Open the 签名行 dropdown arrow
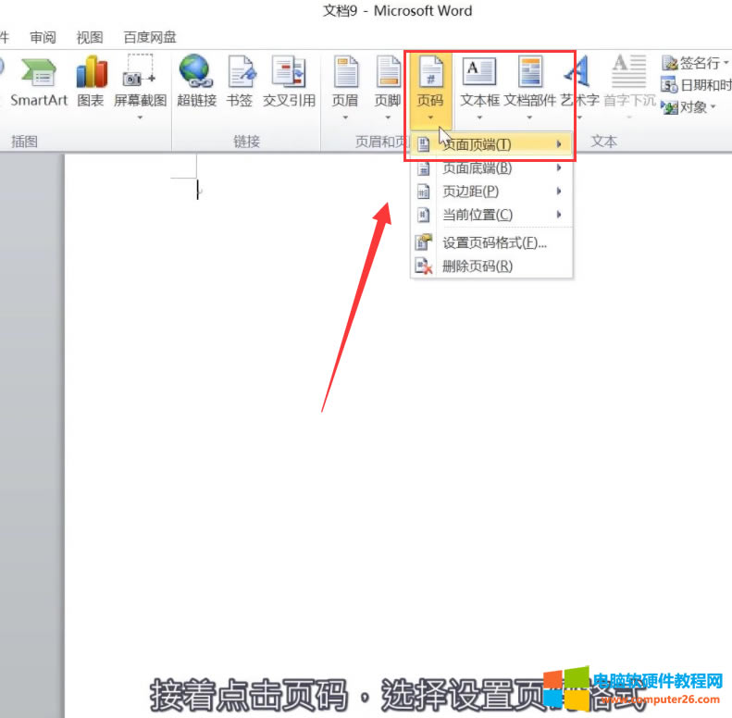The image size is (732, 718). pyautogui.click(x=726, y=62)
